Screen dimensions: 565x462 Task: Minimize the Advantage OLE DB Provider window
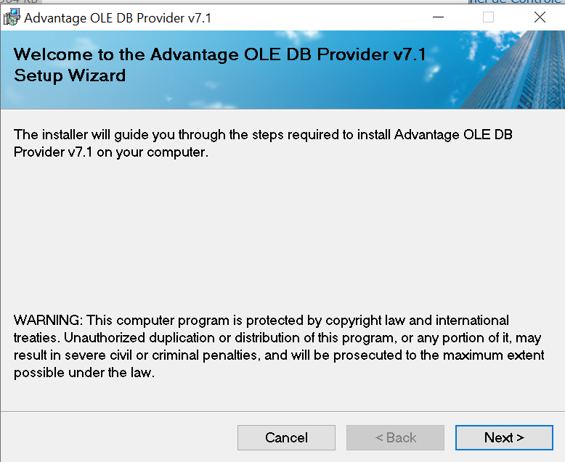(x=437, y=17)
